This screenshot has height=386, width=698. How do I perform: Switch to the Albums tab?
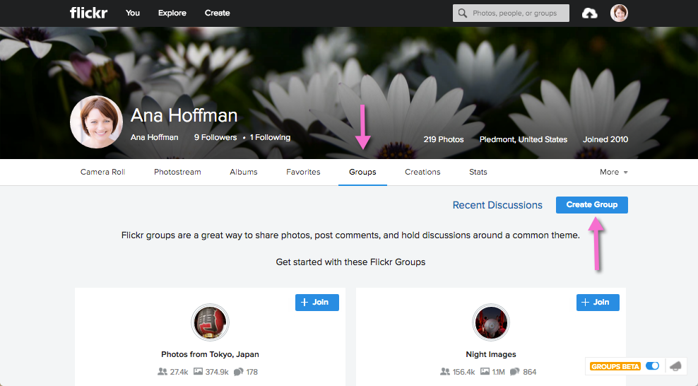coord(244,172)
